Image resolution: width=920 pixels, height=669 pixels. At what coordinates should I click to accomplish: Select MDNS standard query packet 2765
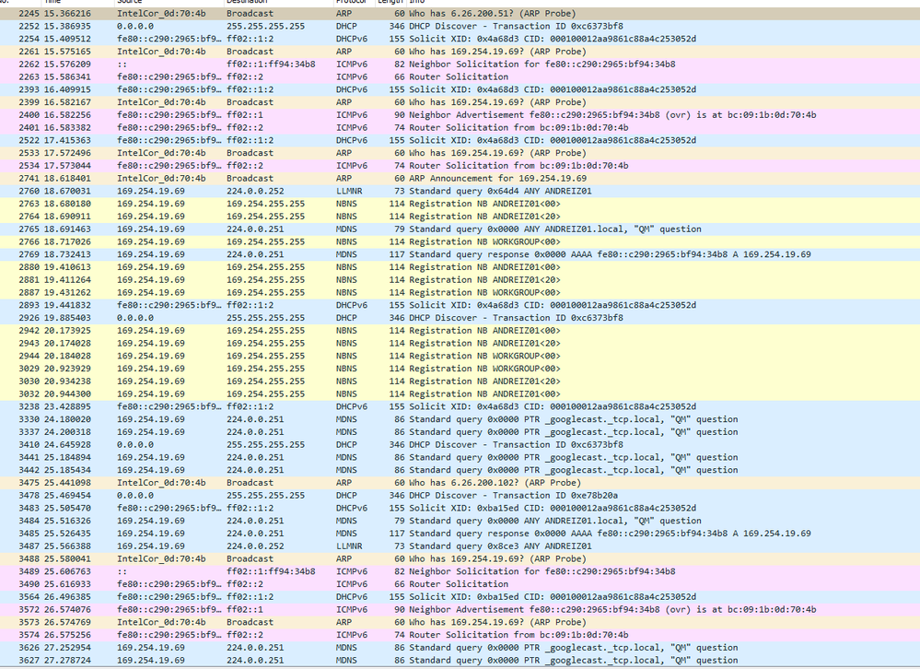[x=460, y=229]
